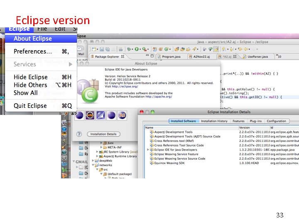Viewport: 299px width, 224px height.
Task: Open the Features tab
Action: pyautogui.click(x=238, y=121)
